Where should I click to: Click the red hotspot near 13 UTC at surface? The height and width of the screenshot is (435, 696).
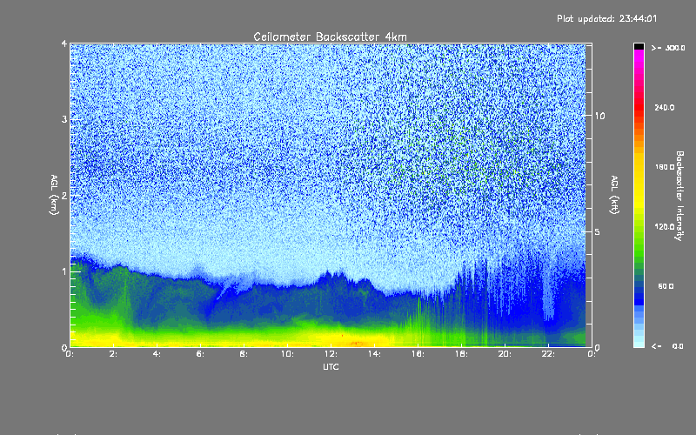357,344
